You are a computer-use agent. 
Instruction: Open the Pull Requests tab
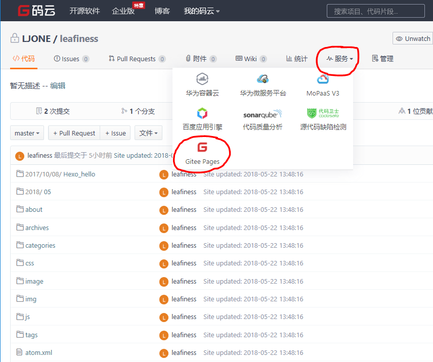(136, 59)
